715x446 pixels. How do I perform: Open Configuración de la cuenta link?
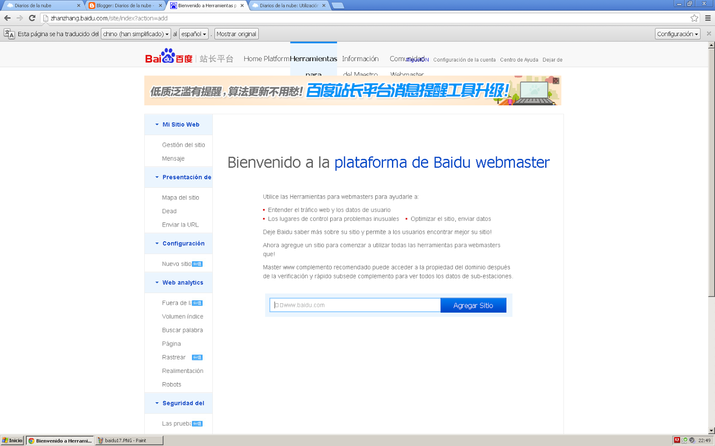pos(464,60)
